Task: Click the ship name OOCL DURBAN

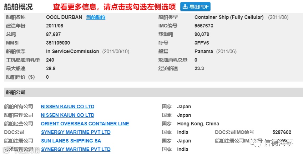Action: [64, 17]
